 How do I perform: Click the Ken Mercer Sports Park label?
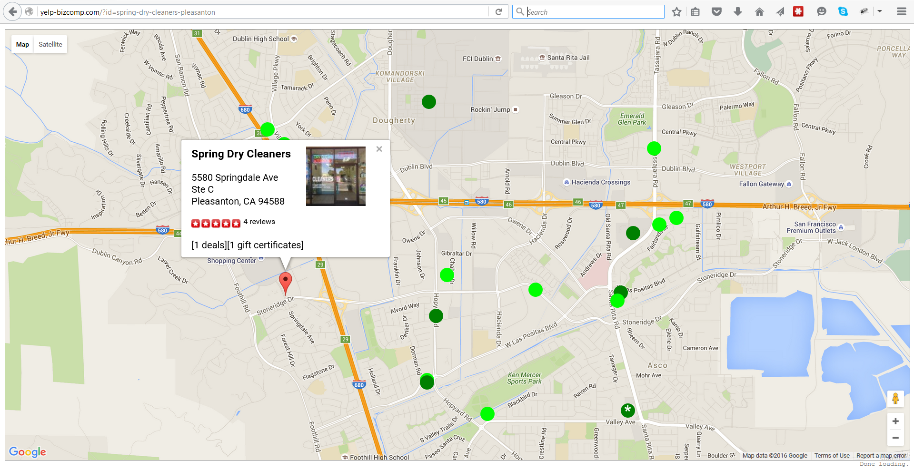(x=524, y=378)
